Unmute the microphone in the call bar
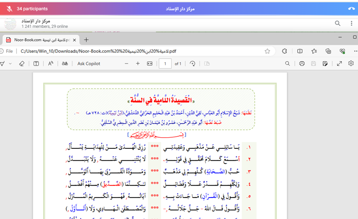Screen dimensions: 358x219 (9, 8)
